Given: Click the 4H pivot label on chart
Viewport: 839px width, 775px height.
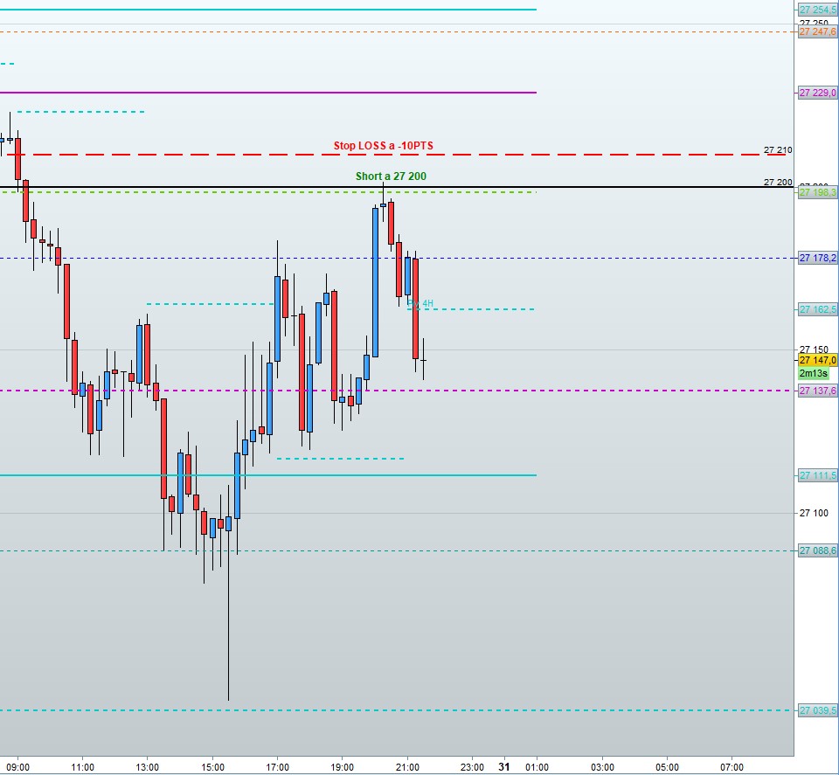Looking at the screenshot, I should [420, 304].
